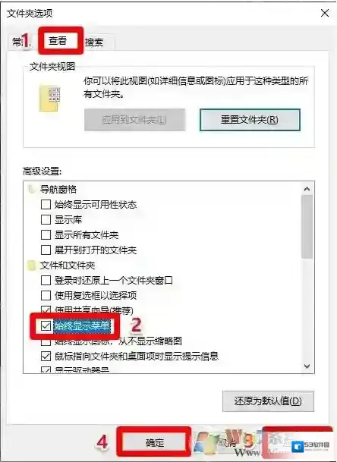Viewport: 337px width, 462px height.
Task: Click the list scroll down arrow
Action: [x=307, y=366]
